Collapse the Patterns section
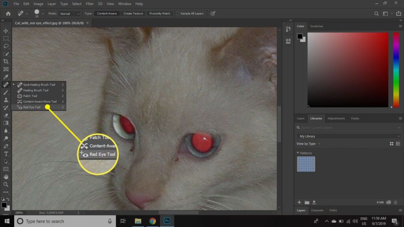 tap(298, 153)
